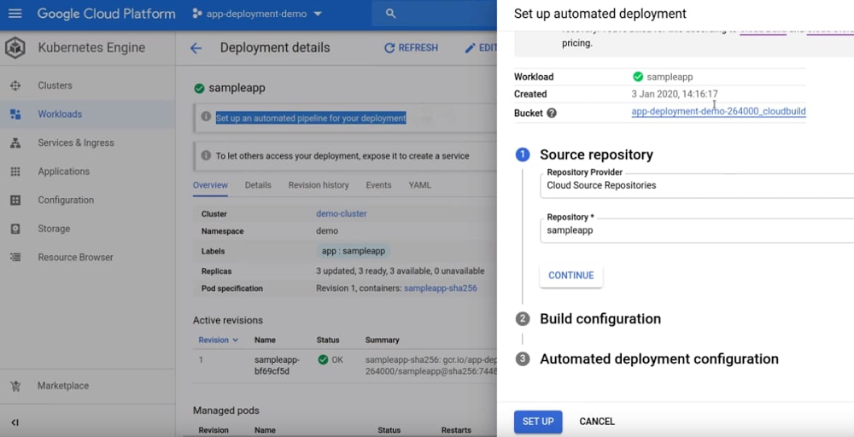
Task: Click the REFRESH button label
Action: coord(418,49)
